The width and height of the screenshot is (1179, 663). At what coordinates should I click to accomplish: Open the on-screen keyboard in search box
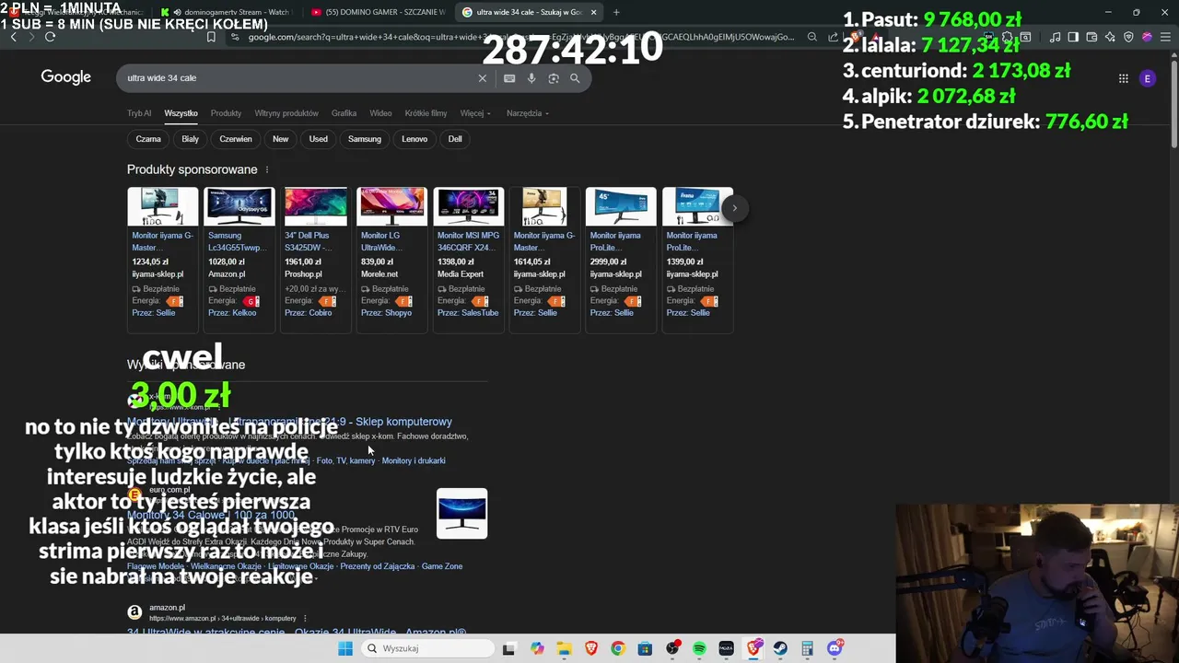[x=509, y=78]
